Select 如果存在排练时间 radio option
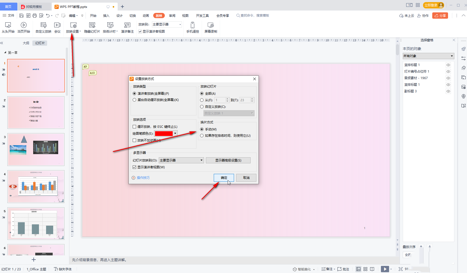 pos(202,136)
